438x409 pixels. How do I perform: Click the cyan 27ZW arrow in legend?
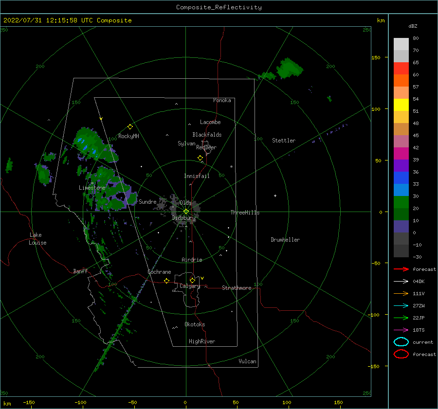pos(401,306)
